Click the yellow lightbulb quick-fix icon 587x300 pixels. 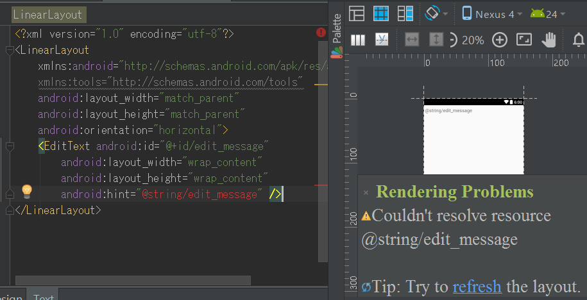26,192
